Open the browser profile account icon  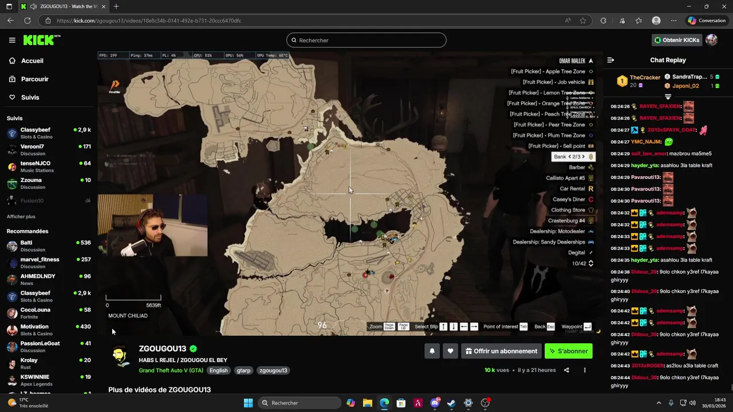pos(656,21)
